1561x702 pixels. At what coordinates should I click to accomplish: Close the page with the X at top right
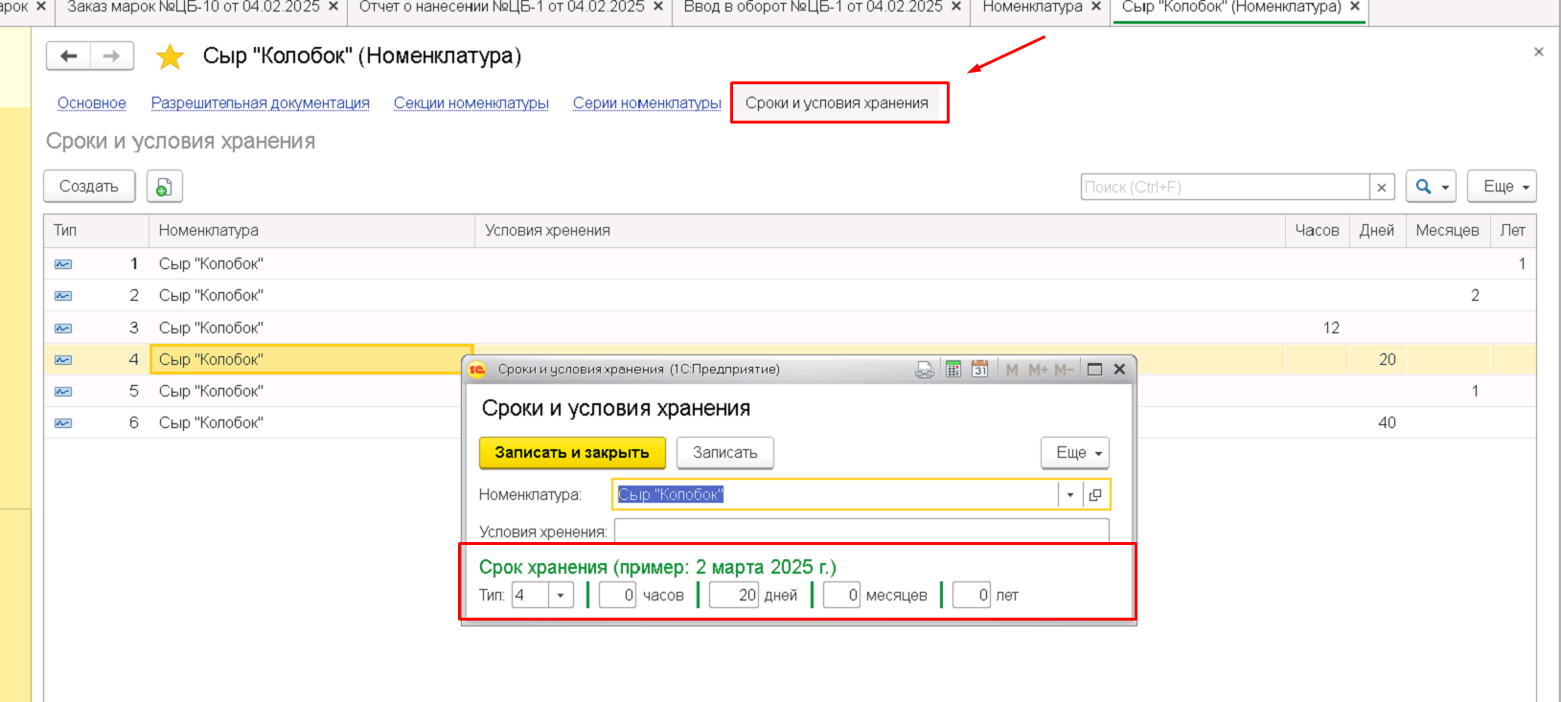click(1539, 52)
